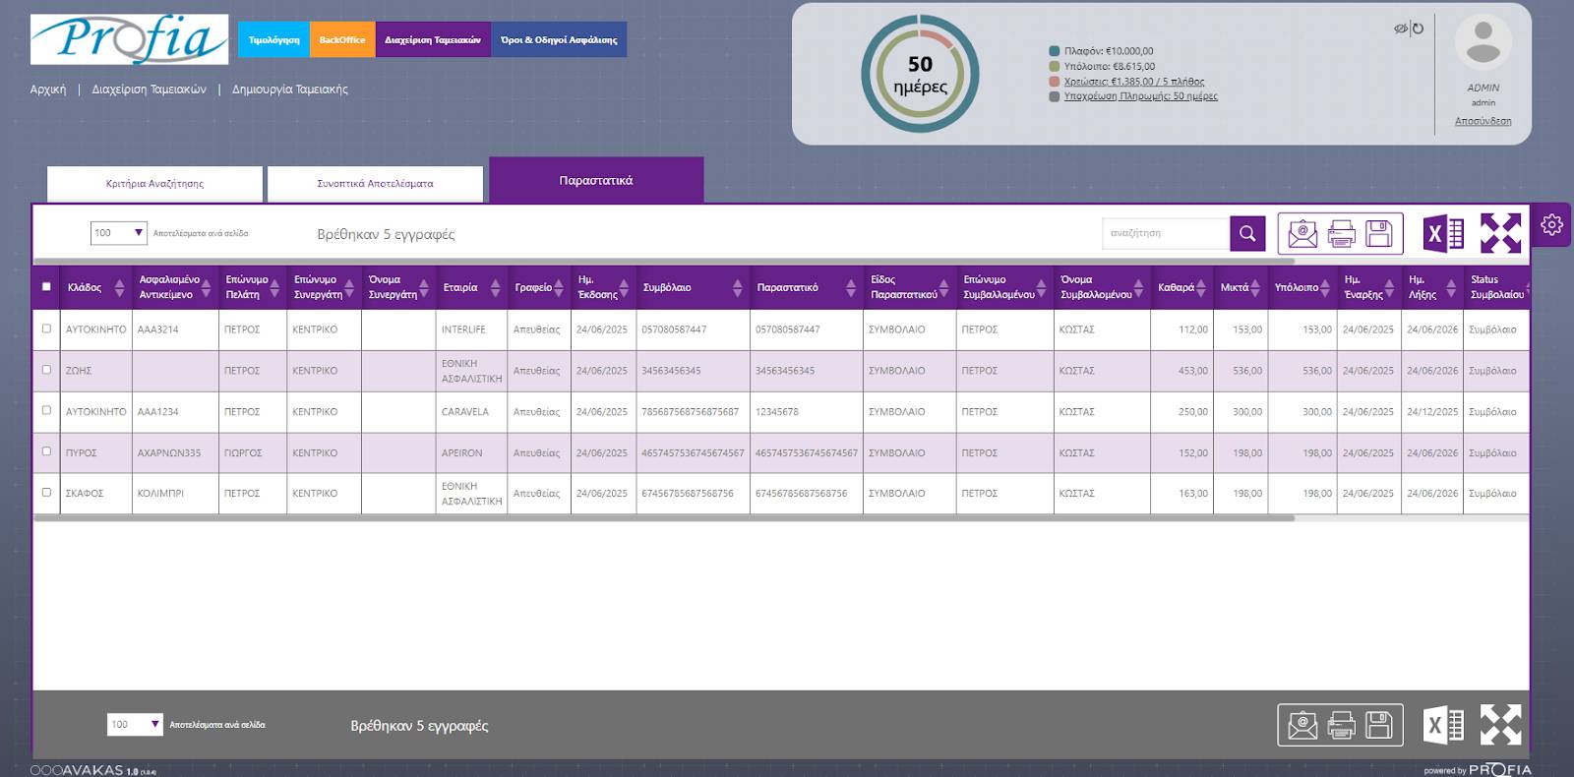This screenshot has height=777, width=1574.
Task: Click the refresh icon in balance panel
Action: coord(1418,29)
